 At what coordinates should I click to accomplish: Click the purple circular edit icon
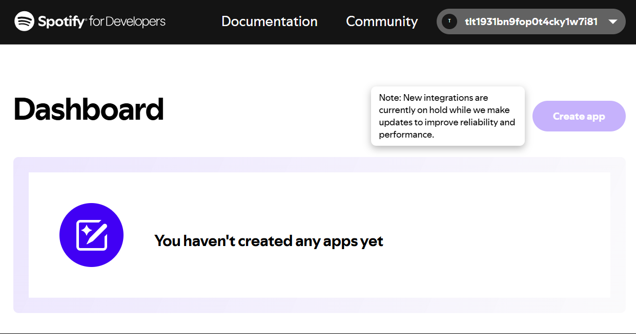[x=91, y=235]
